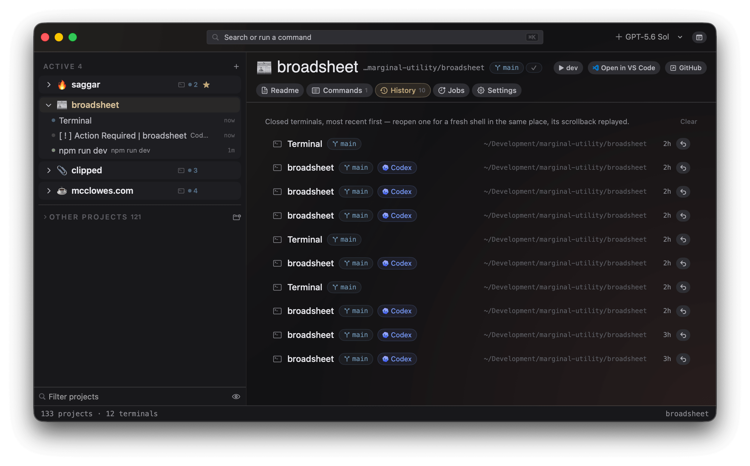Click the terminal icon on the topmost history row

[x=277, y=144]
